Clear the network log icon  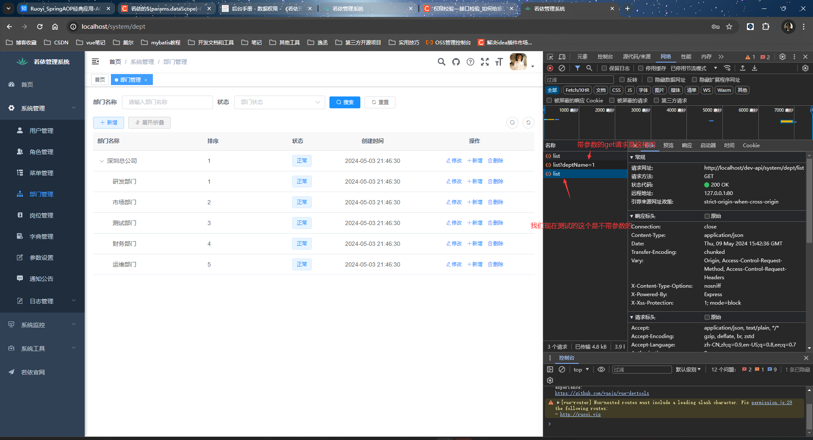click(562, 68)
